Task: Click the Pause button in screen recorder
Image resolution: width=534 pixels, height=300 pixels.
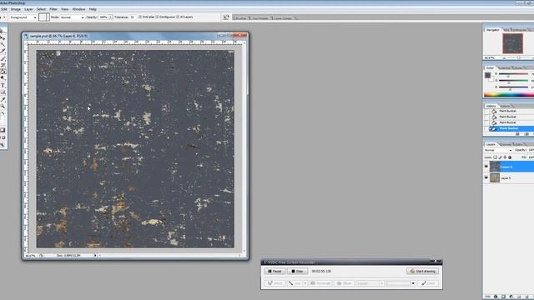Action: 275,271
